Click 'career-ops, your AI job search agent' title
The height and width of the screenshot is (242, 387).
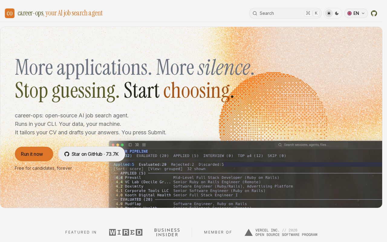pyautogui.click(x=60, y=13)
